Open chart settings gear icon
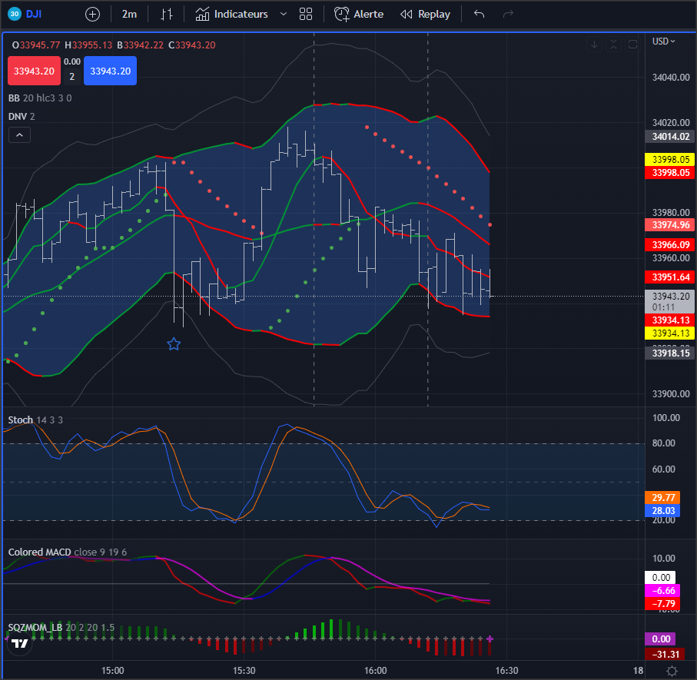This screenshot has height=680, width=697. click(x=672, y=671)
